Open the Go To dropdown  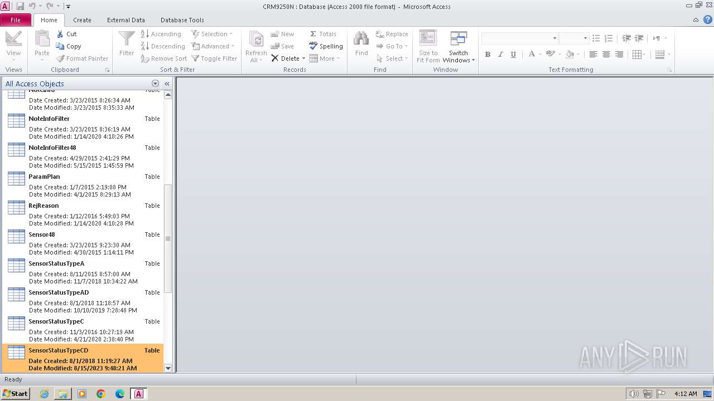point(392,46)
